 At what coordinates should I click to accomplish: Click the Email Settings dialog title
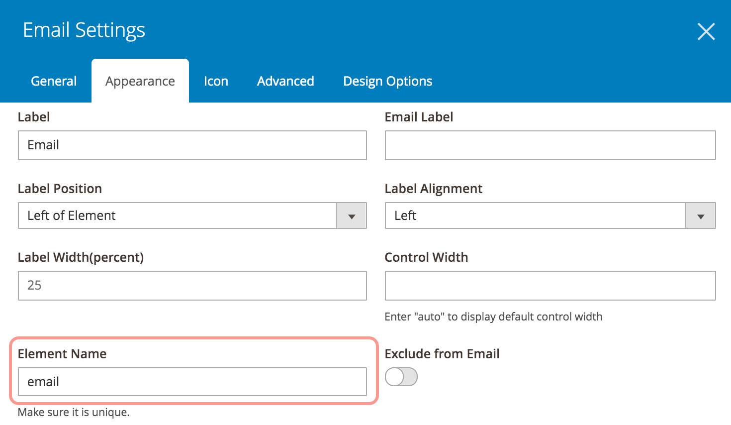[x=84, y=30]
